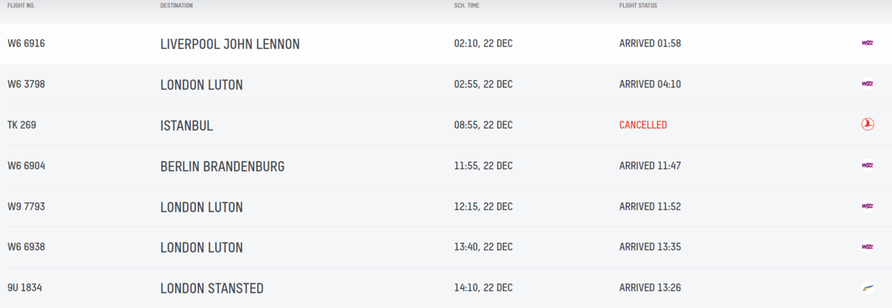Viewport: 892px width, 308px height.
Task: Click the Turkish Airlines logo for flight TK 269
Action: 867,125
